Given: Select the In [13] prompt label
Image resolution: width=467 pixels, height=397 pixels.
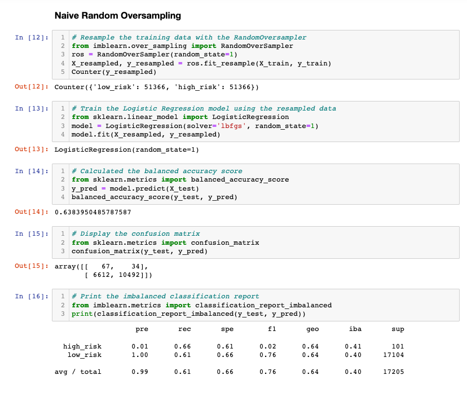Looking at the screenshot, I should (32, 109).
